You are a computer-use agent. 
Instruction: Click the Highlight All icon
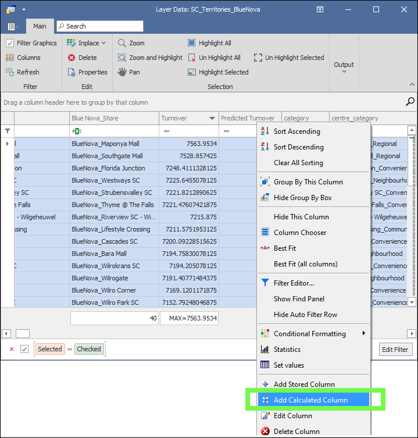[x=192, y=43]
